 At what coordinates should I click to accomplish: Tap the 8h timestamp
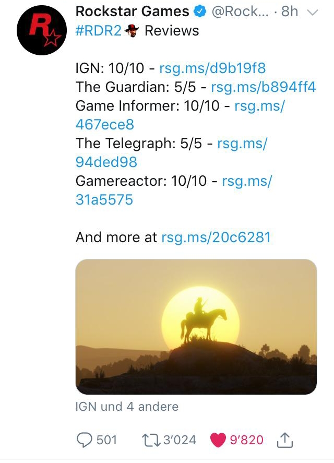(x=290, y=11)
